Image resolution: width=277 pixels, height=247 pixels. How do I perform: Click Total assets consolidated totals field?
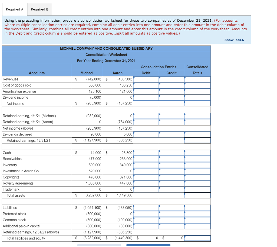[197, 196]
